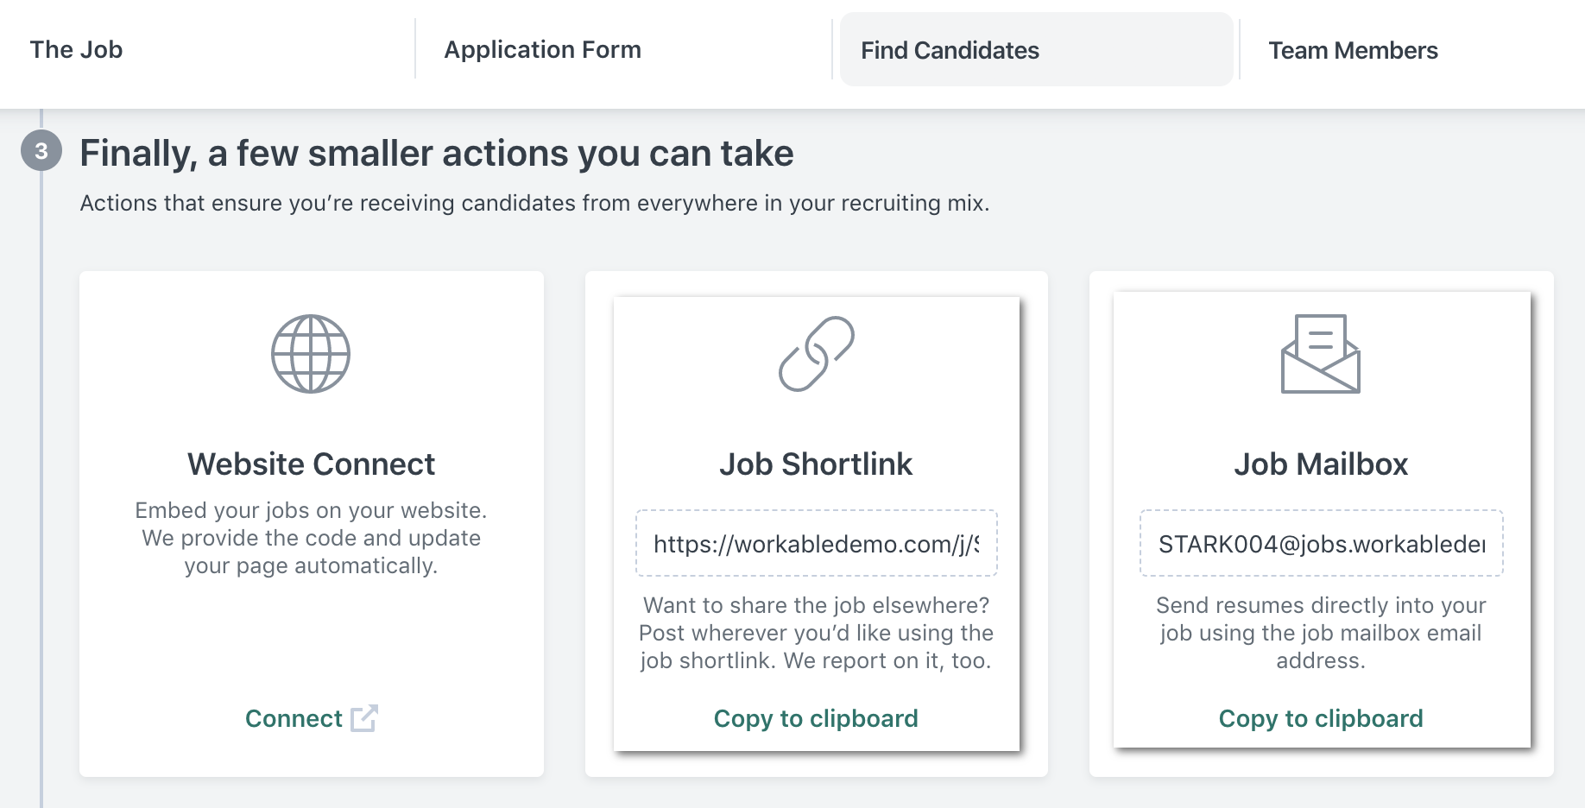Copy the job shortlink to clipboard
Screen dimensions: 1585x808
(x=816, y=717)
